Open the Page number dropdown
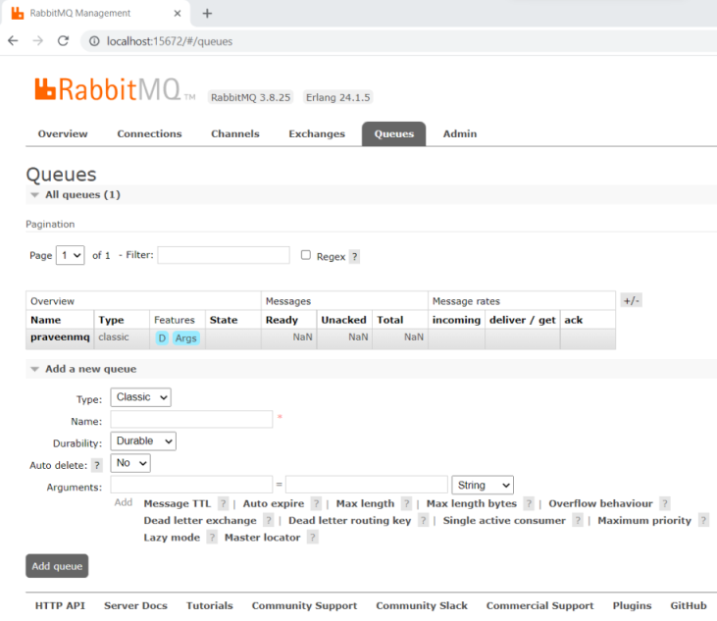The image size is (717, 621). click(71, 255)
